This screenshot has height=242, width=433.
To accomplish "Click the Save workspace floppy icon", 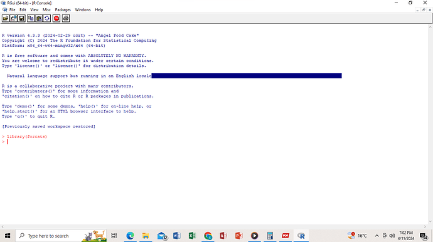I will tap(21, 18).
